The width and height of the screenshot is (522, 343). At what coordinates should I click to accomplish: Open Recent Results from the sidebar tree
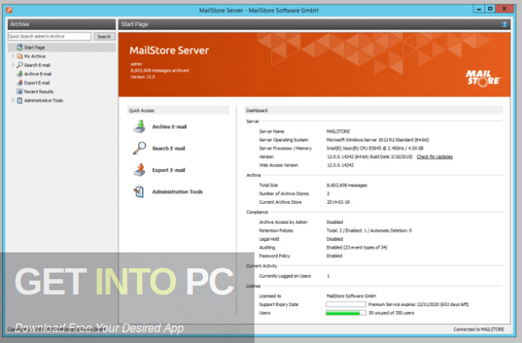click(38, 91)
